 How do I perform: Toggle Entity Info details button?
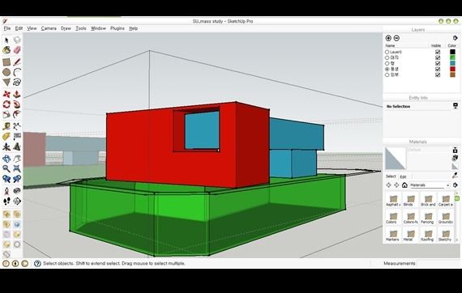tap(456, 105)
